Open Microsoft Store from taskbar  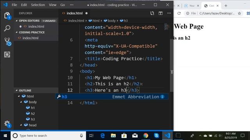(x=124, y=136)
